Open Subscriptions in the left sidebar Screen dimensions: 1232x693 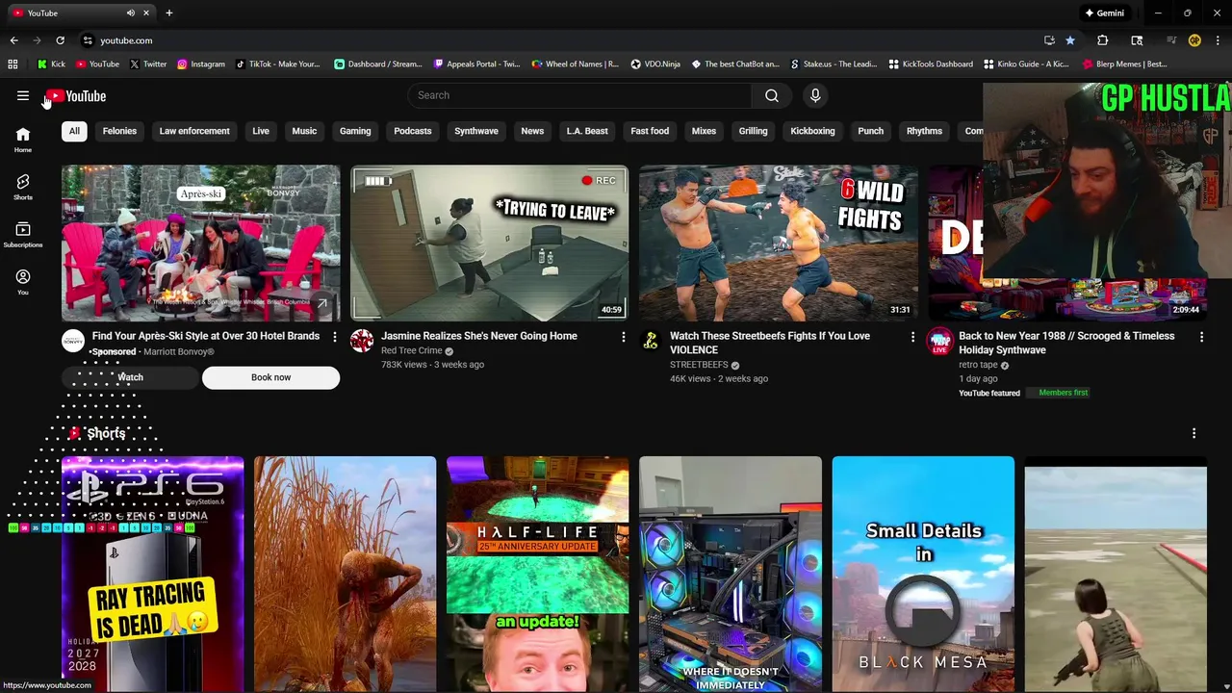(x=23, y=235)
